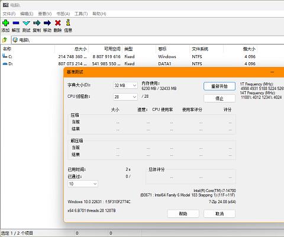This screenshot has width=284, height=237.
Task: Click status bar '选定 1 / 2 个项目'
Action: click(x=17, y=233)
